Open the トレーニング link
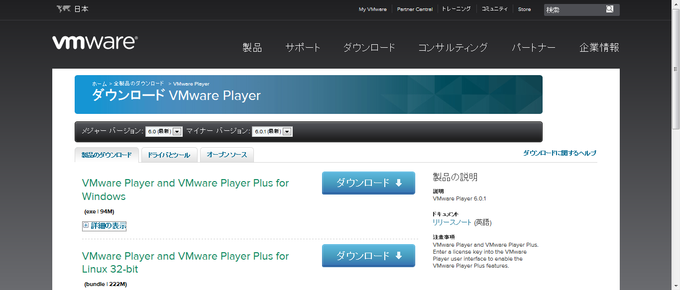 (x=456, y=9)
